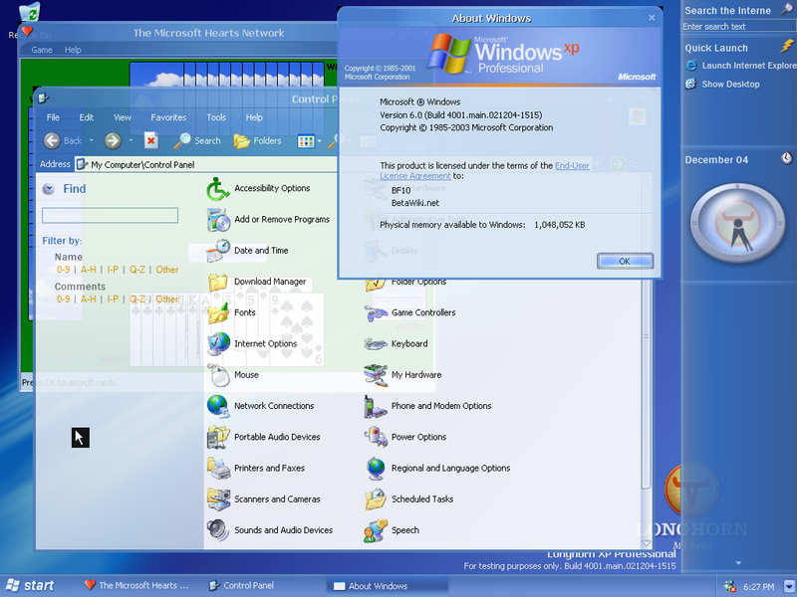Click Launch Internet Explorer in sidebar
797x597 pixels.
(x=740, y=66)
